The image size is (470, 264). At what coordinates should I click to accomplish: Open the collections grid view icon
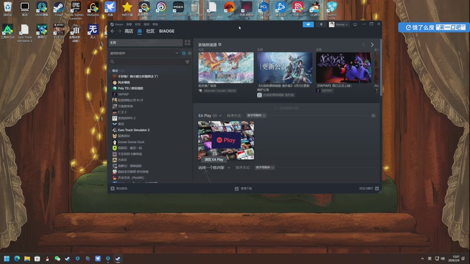(x=187, y=43)
